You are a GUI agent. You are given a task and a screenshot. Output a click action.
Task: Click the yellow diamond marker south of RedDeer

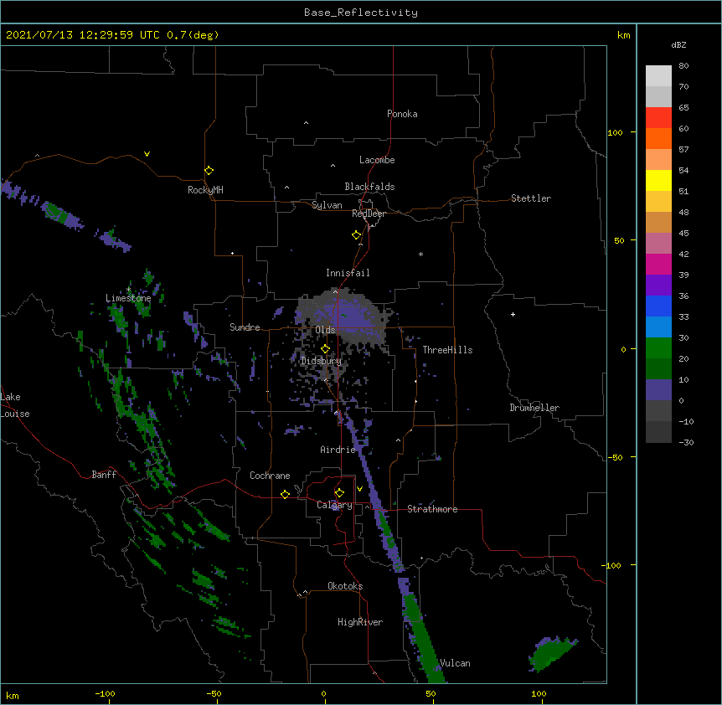(356, 234)
